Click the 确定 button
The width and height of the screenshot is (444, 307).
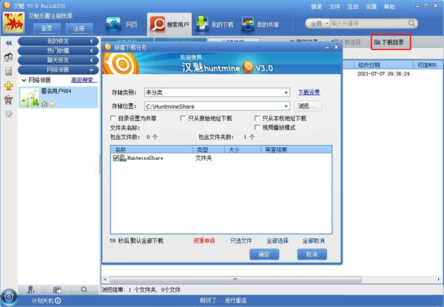pos(264,254)
